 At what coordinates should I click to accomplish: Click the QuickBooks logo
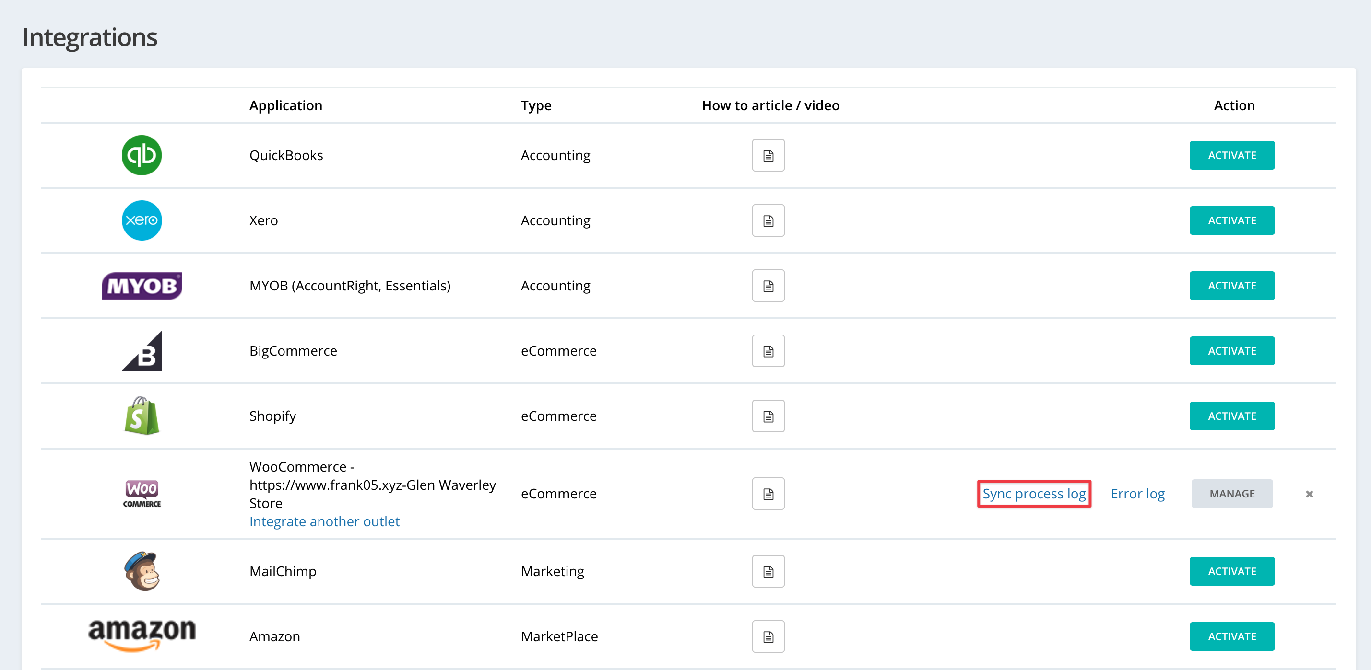coord(142,155)
